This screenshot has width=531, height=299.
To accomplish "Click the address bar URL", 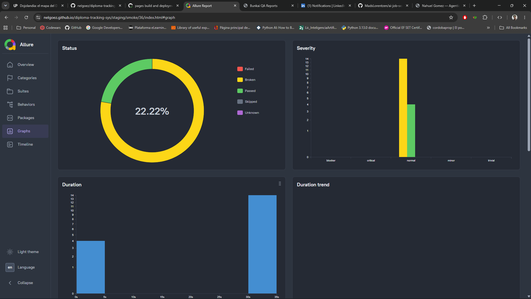I will (x=109, y=17).
